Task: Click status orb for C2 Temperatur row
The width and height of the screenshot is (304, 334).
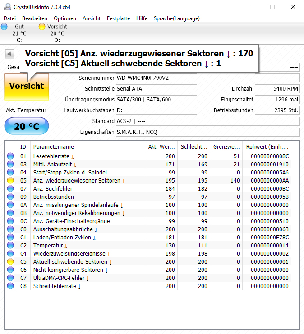Action: pos(10,245)
